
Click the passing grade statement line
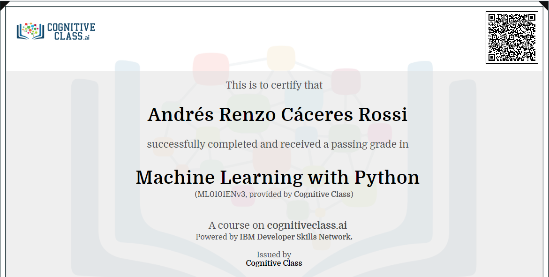(x=278, y=144)
